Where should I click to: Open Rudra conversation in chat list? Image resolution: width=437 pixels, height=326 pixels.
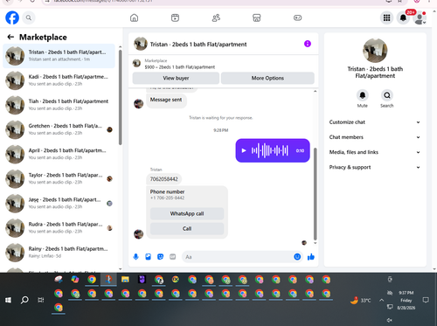click(x=59, y=227)
